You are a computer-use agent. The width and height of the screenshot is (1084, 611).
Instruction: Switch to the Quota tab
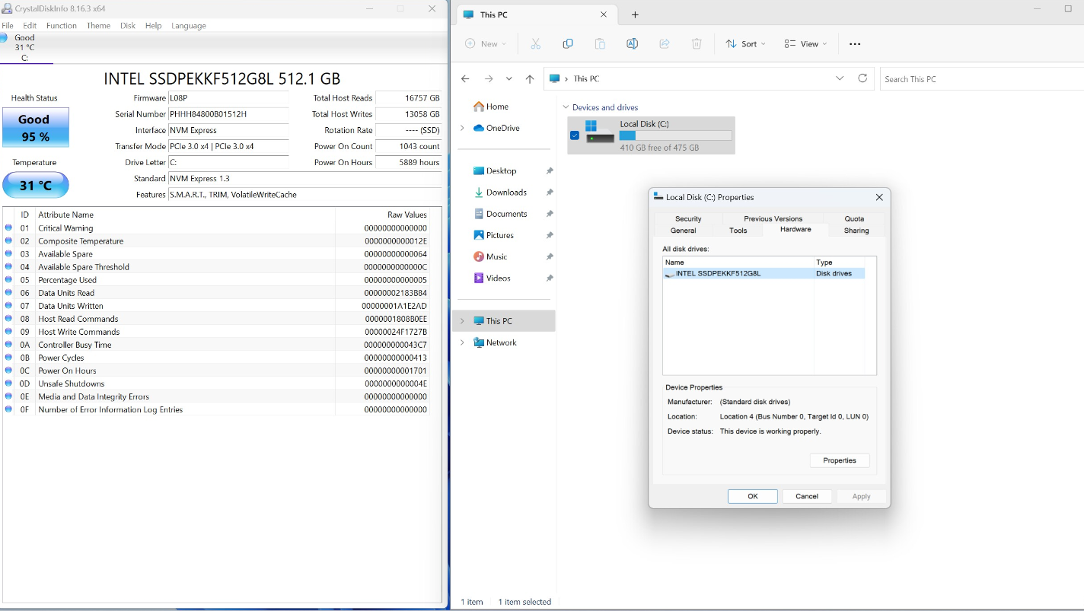[855, 218]
